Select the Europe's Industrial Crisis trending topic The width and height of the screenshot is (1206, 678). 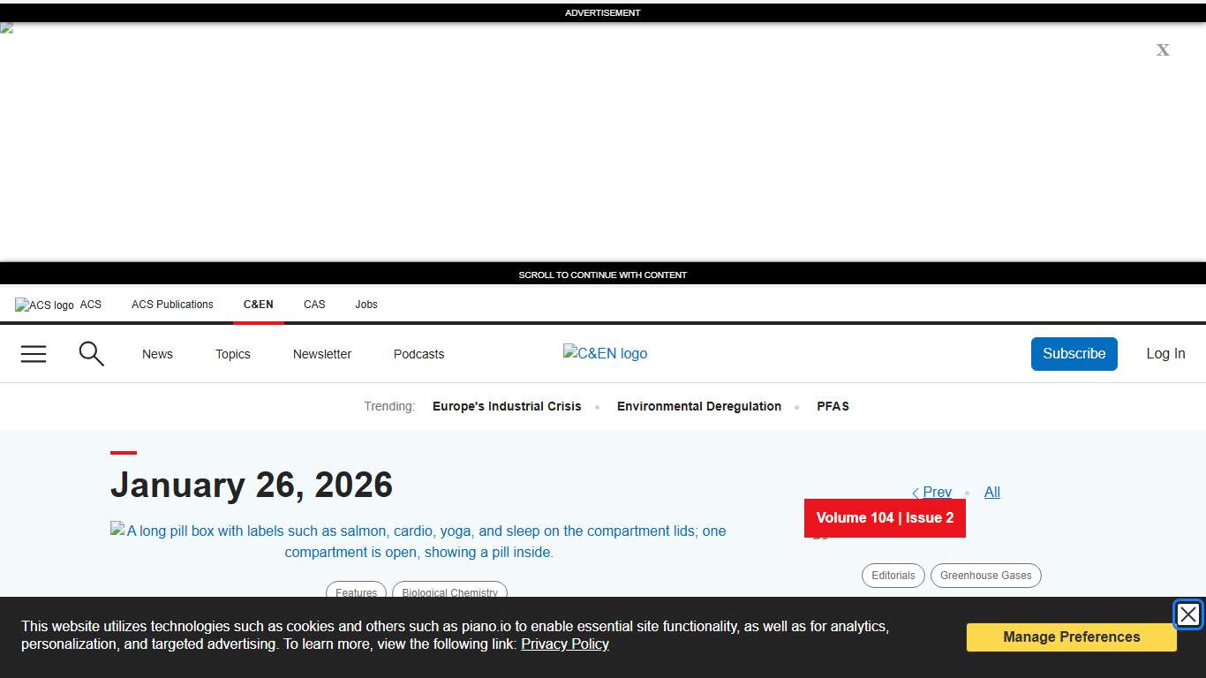pos(507,406)
